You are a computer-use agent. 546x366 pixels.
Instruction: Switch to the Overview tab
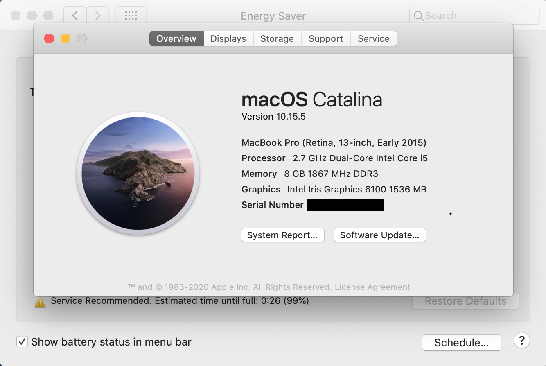click(176, 38)
